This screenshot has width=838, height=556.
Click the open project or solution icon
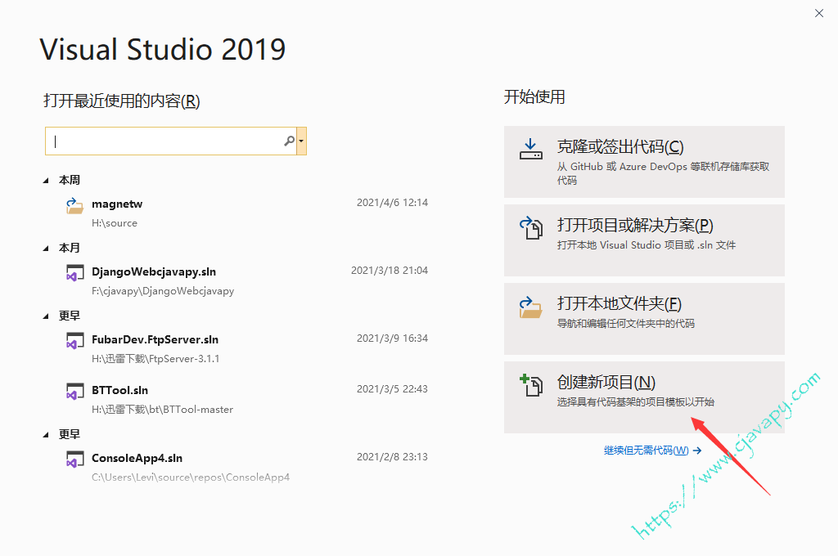[530, 227]
